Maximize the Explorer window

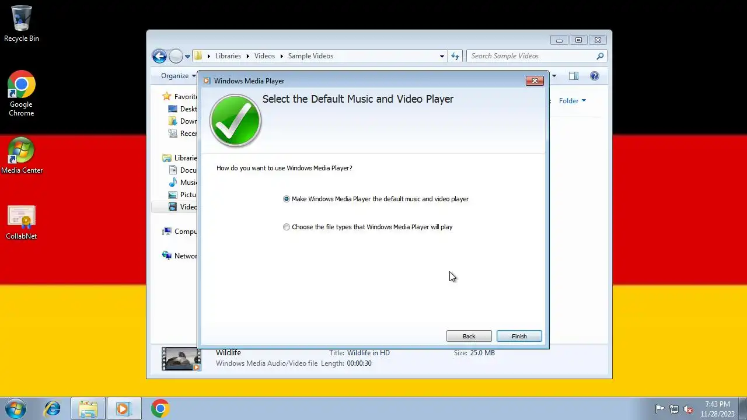click(x=578, y=40)
